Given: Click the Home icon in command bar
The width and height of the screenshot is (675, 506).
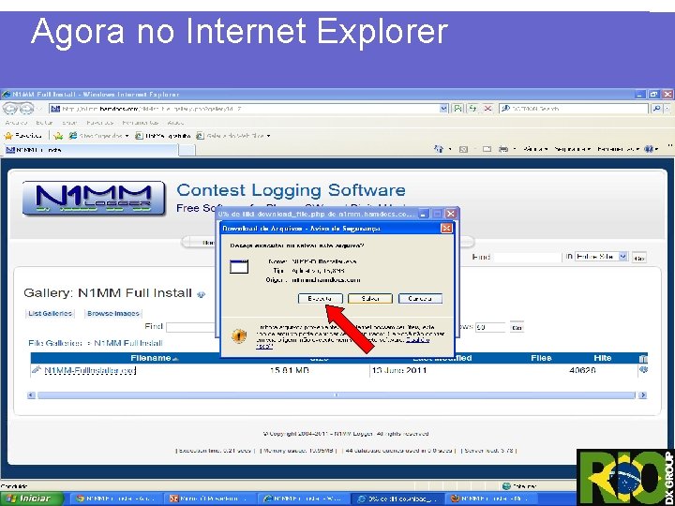Looking at the screenshot, I should [x=439, y=149].
